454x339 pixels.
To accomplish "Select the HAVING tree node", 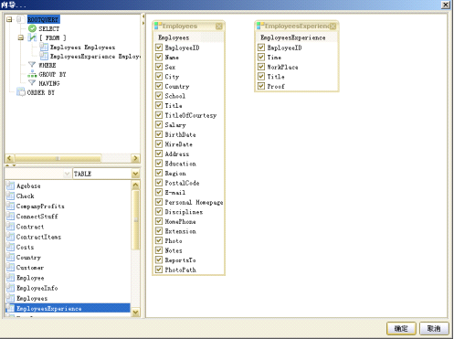I will pos(49,83).
